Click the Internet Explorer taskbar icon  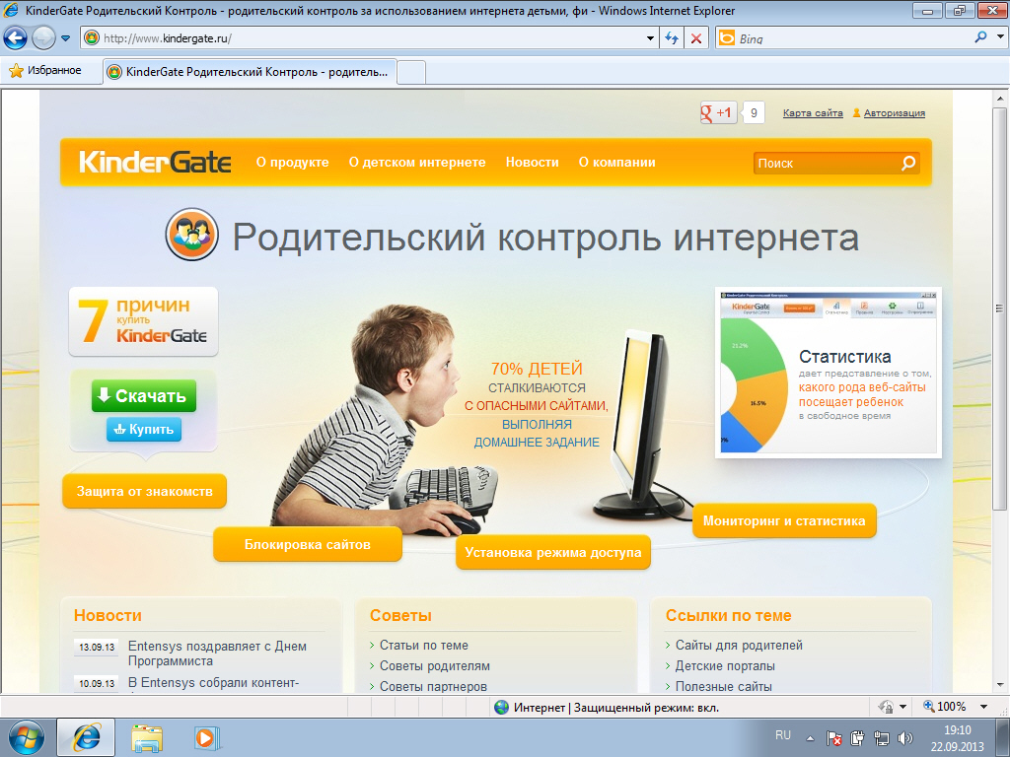[86, 737]
